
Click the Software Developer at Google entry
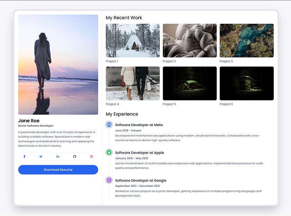point(140,180)
